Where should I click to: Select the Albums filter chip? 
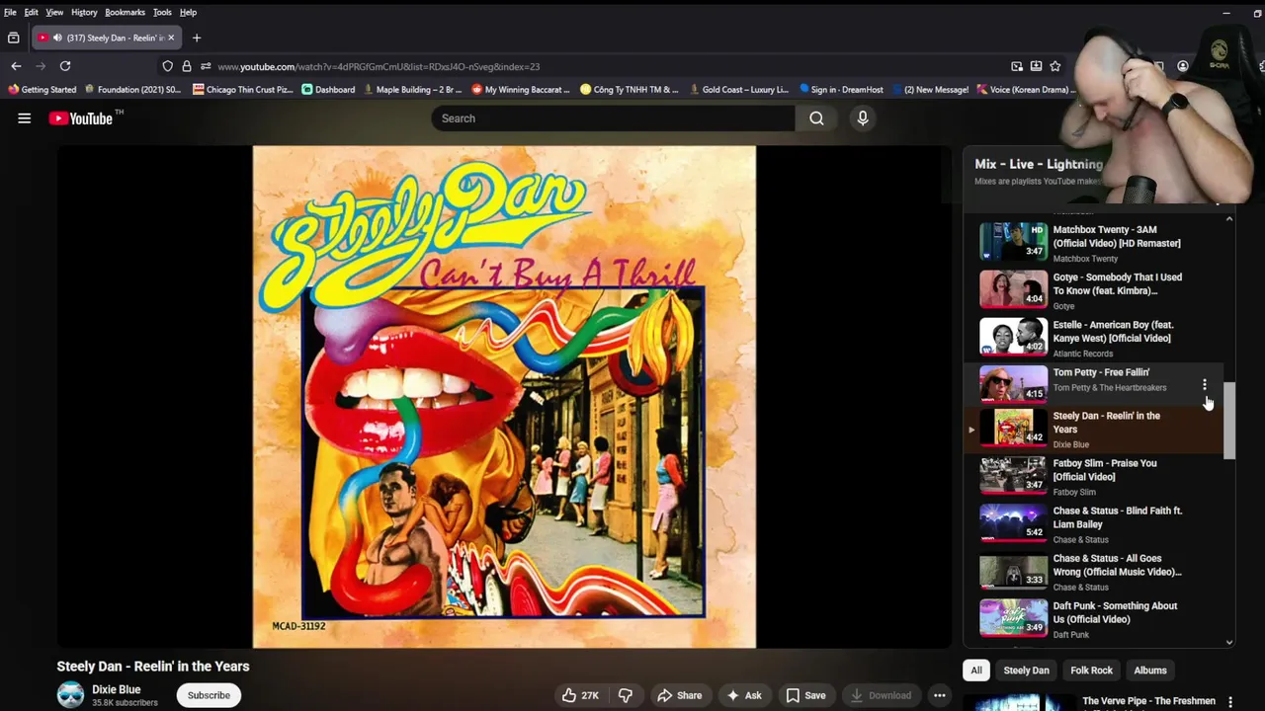(x=1150, y=671)
